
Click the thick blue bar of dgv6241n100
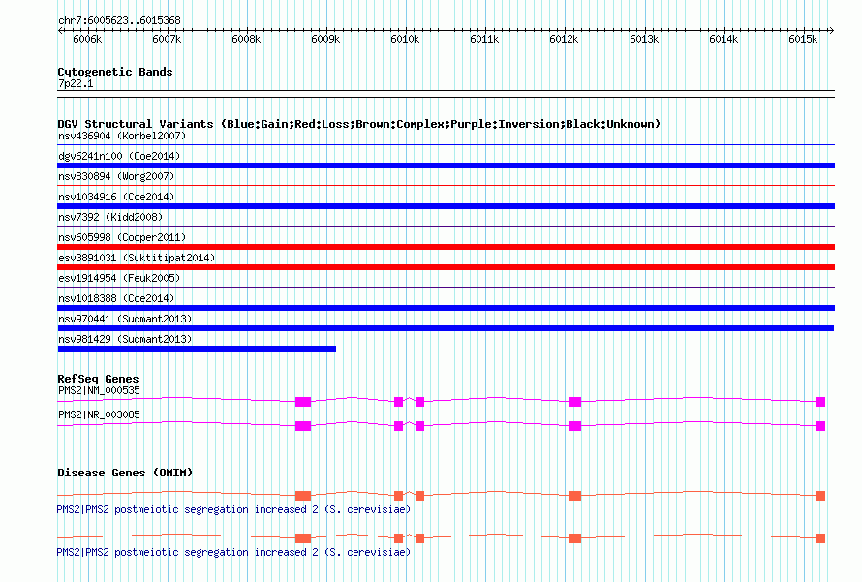pyautogui.click(x=446, y=166)
